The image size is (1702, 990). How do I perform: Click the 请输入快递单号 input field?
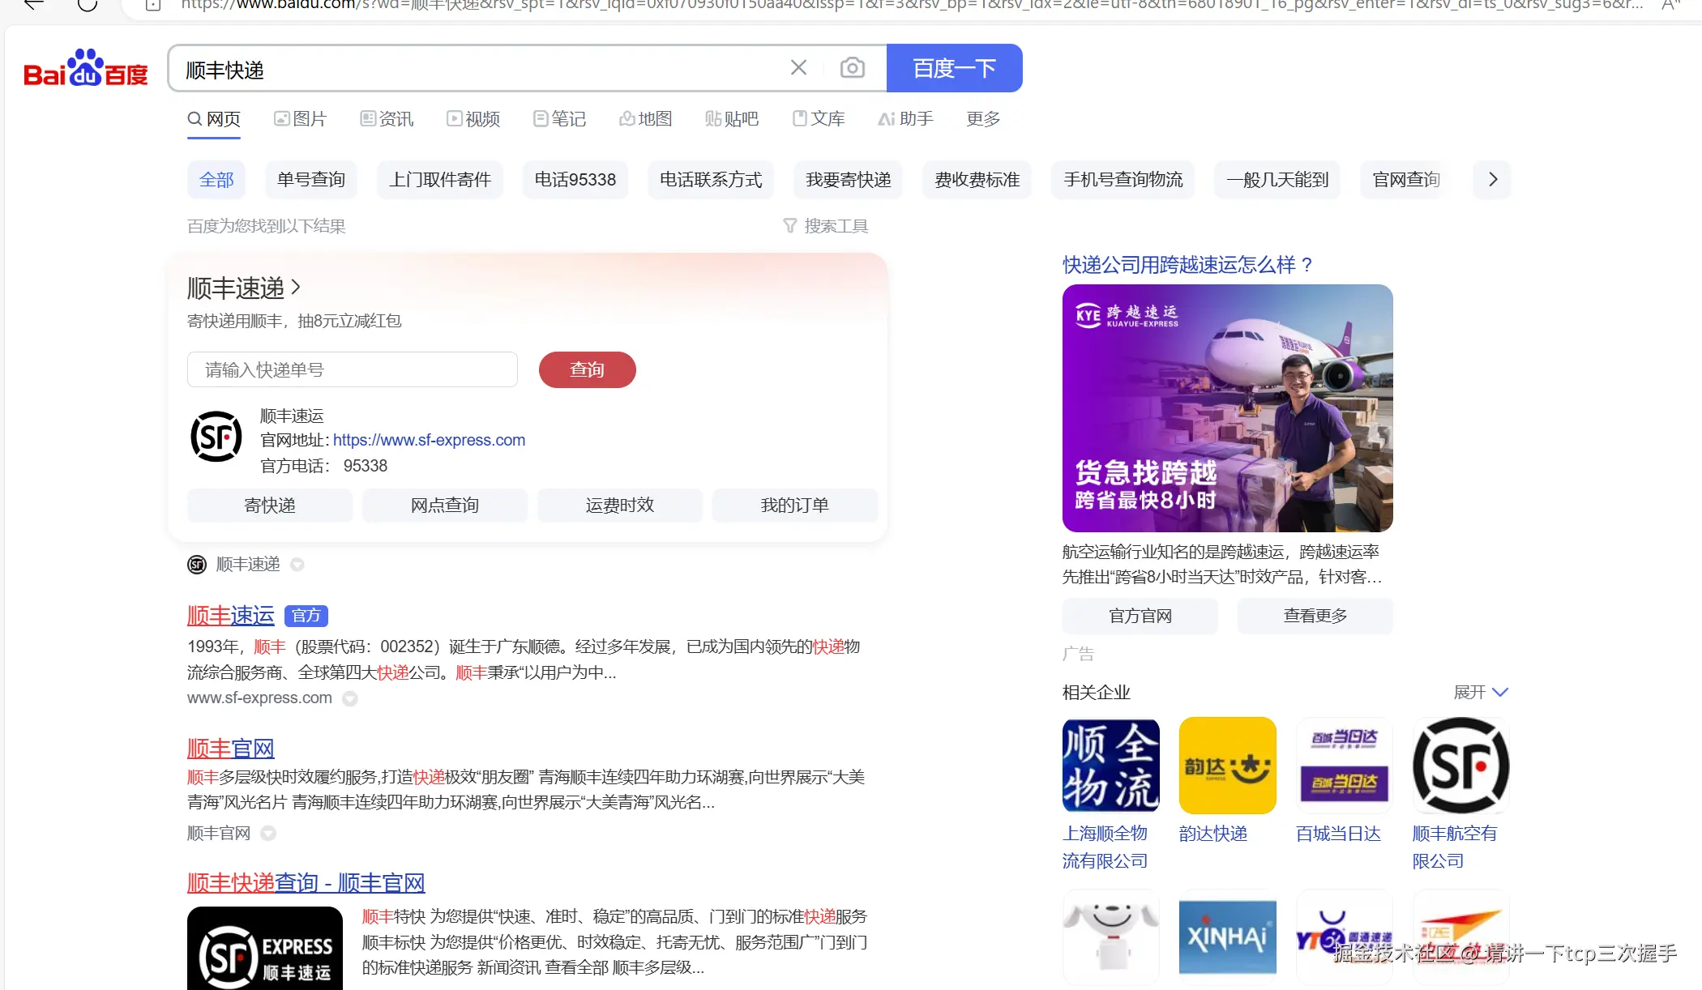coord(352,369)
